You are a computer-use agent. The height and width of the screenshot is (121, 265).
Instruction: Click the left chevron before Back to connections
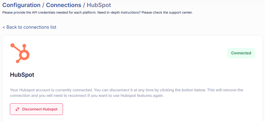pos(4,27)
